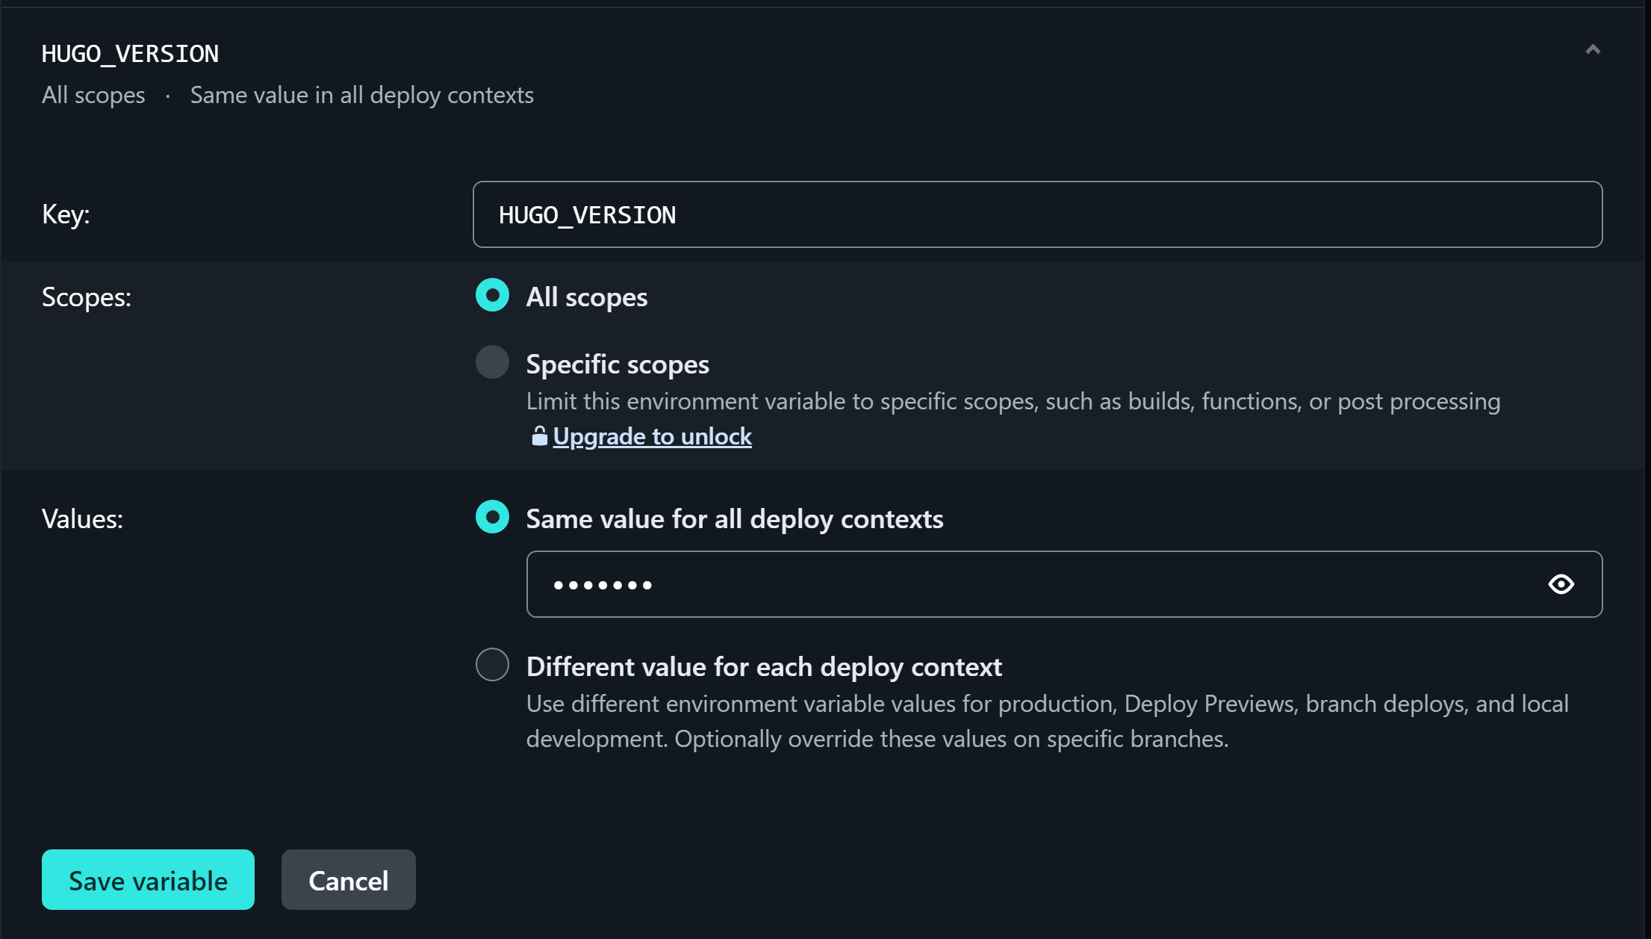Cancel editing the environment variable
The width and height of the screenshot is (1651, 939).
348,880
